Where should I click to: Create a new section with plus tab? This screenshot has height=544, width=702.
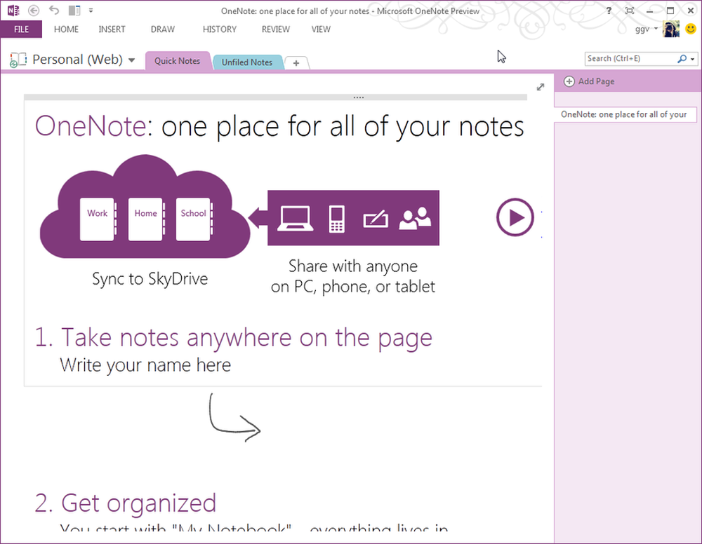(296, 64)
